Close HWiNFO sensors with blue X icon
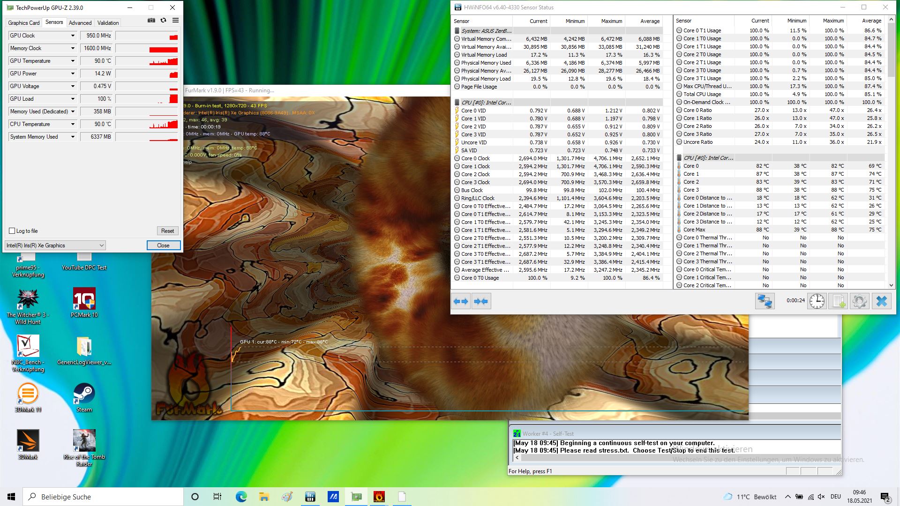The width and height of the screenshot is (900, 506). tap(881, 301)
